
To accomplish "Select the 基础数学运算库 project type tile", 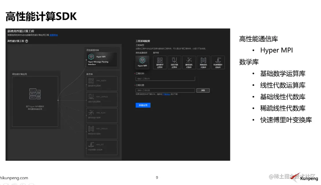I will (160, 62).
